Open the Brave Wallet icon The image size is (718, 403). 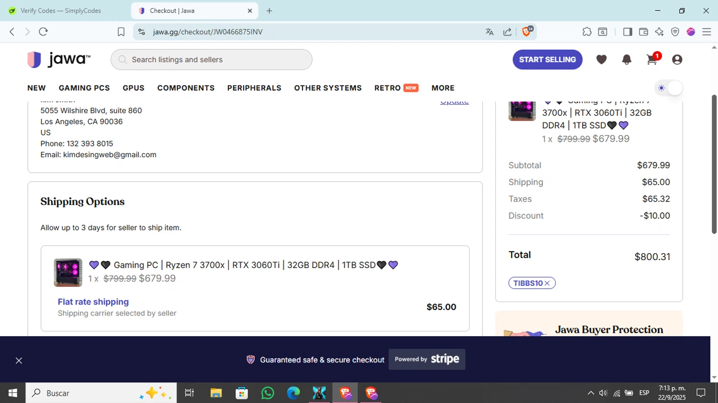point(643,32)
